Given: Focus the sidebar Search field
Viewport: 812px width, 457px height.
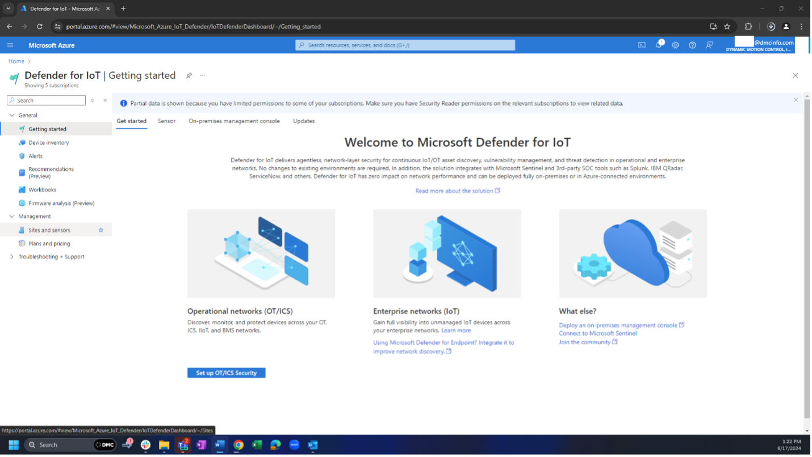Looking at the screenshot, I should (47, 100).
